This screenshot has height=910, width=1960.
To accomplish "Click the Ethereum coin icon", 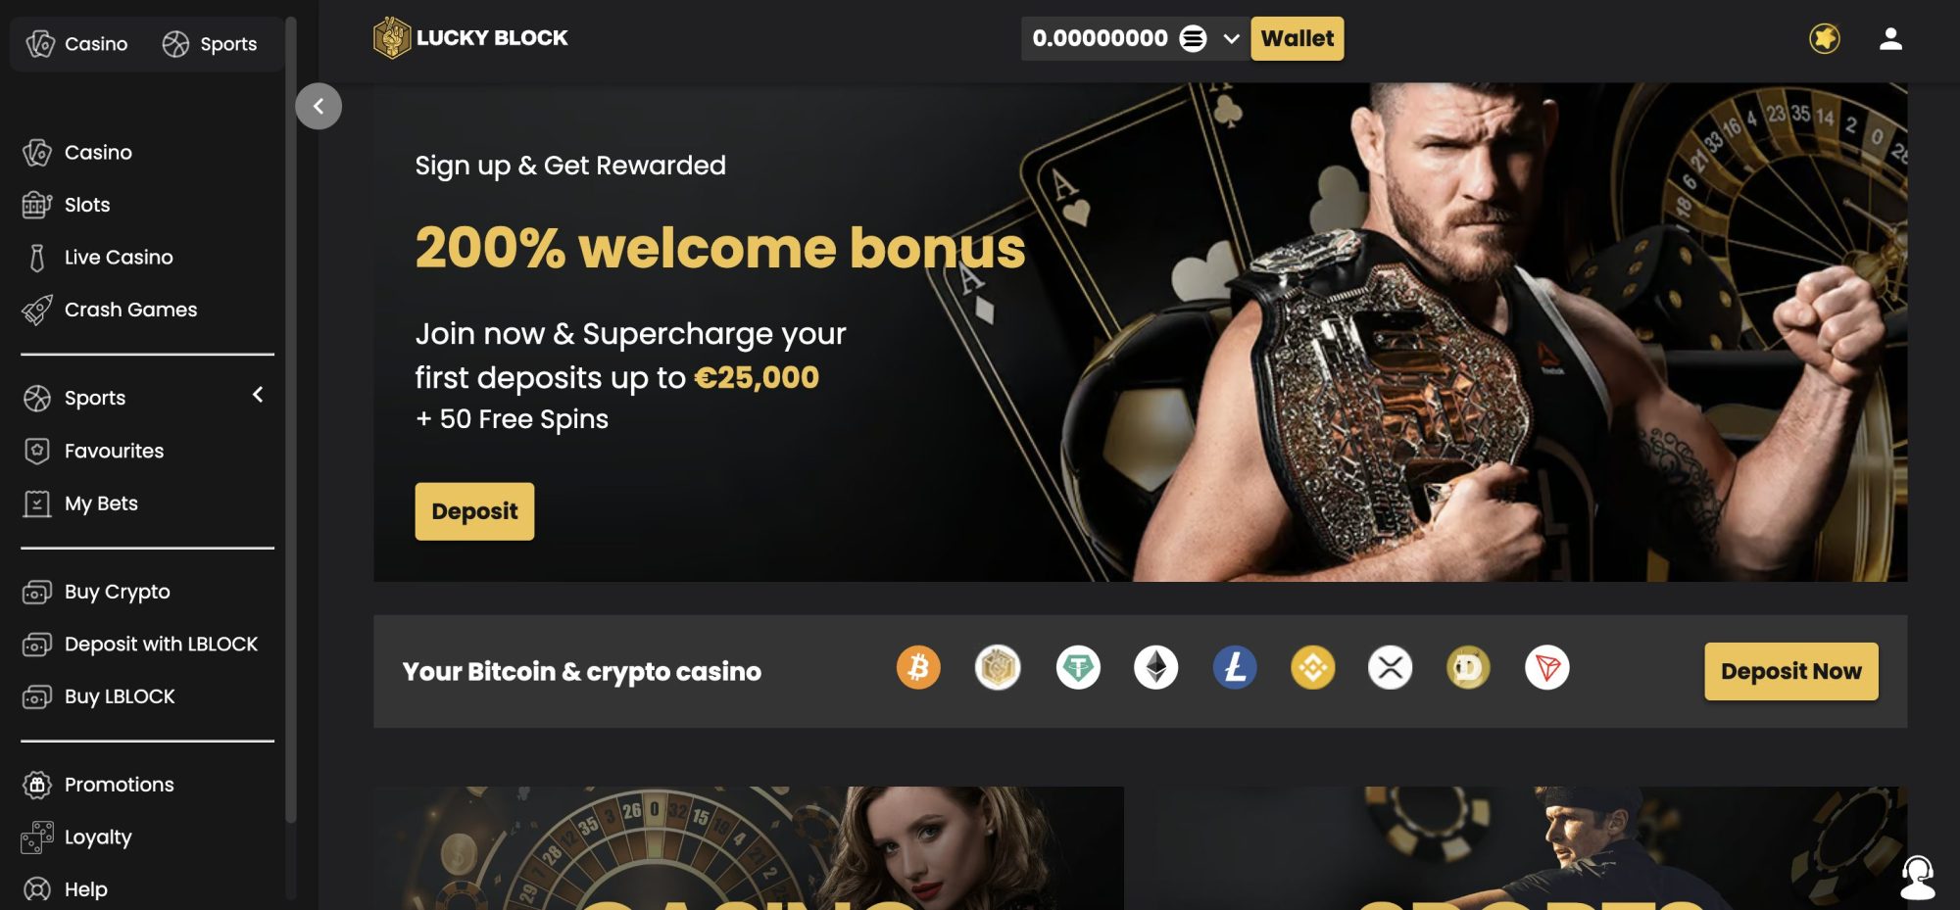I will pyautogui.click(x=1155, y=668).
